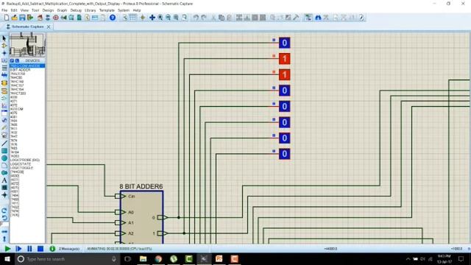Select the 2D Graphics Box tool
The height and width of the screenshot is (265, 471).
(4, 150)
